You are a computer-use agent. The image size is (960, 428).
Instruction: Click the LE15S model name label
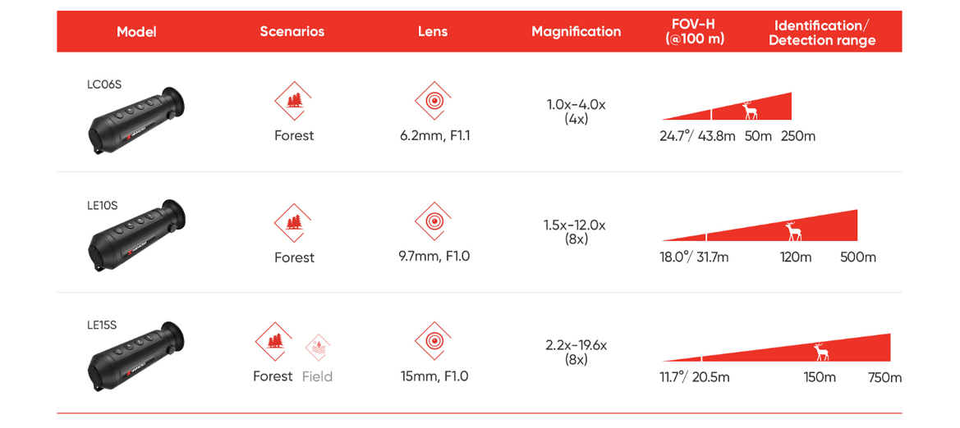click(102, 326)
